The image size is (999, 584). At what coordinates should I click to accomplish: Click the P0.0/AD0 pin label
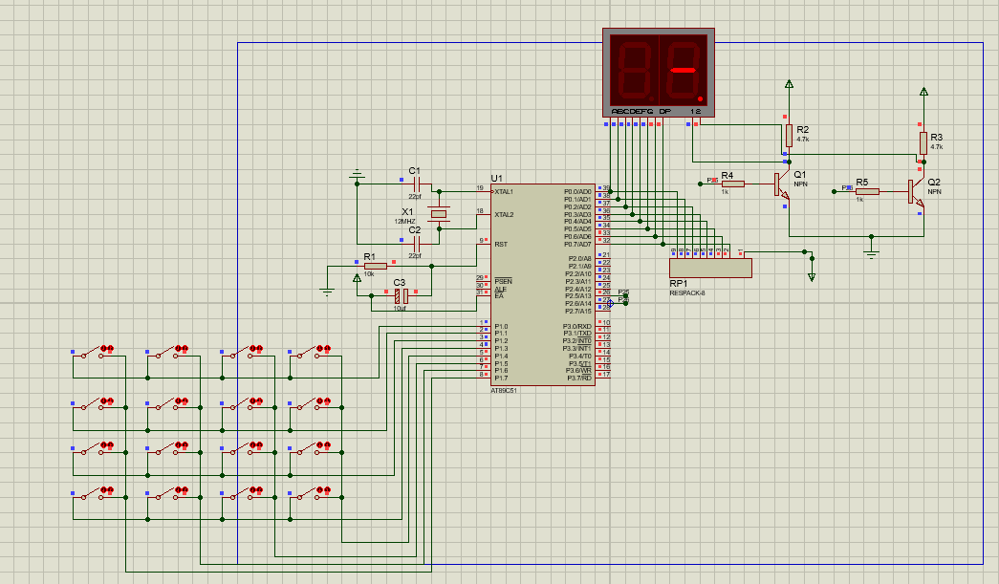pyautogui.click(x=577, y=192)
